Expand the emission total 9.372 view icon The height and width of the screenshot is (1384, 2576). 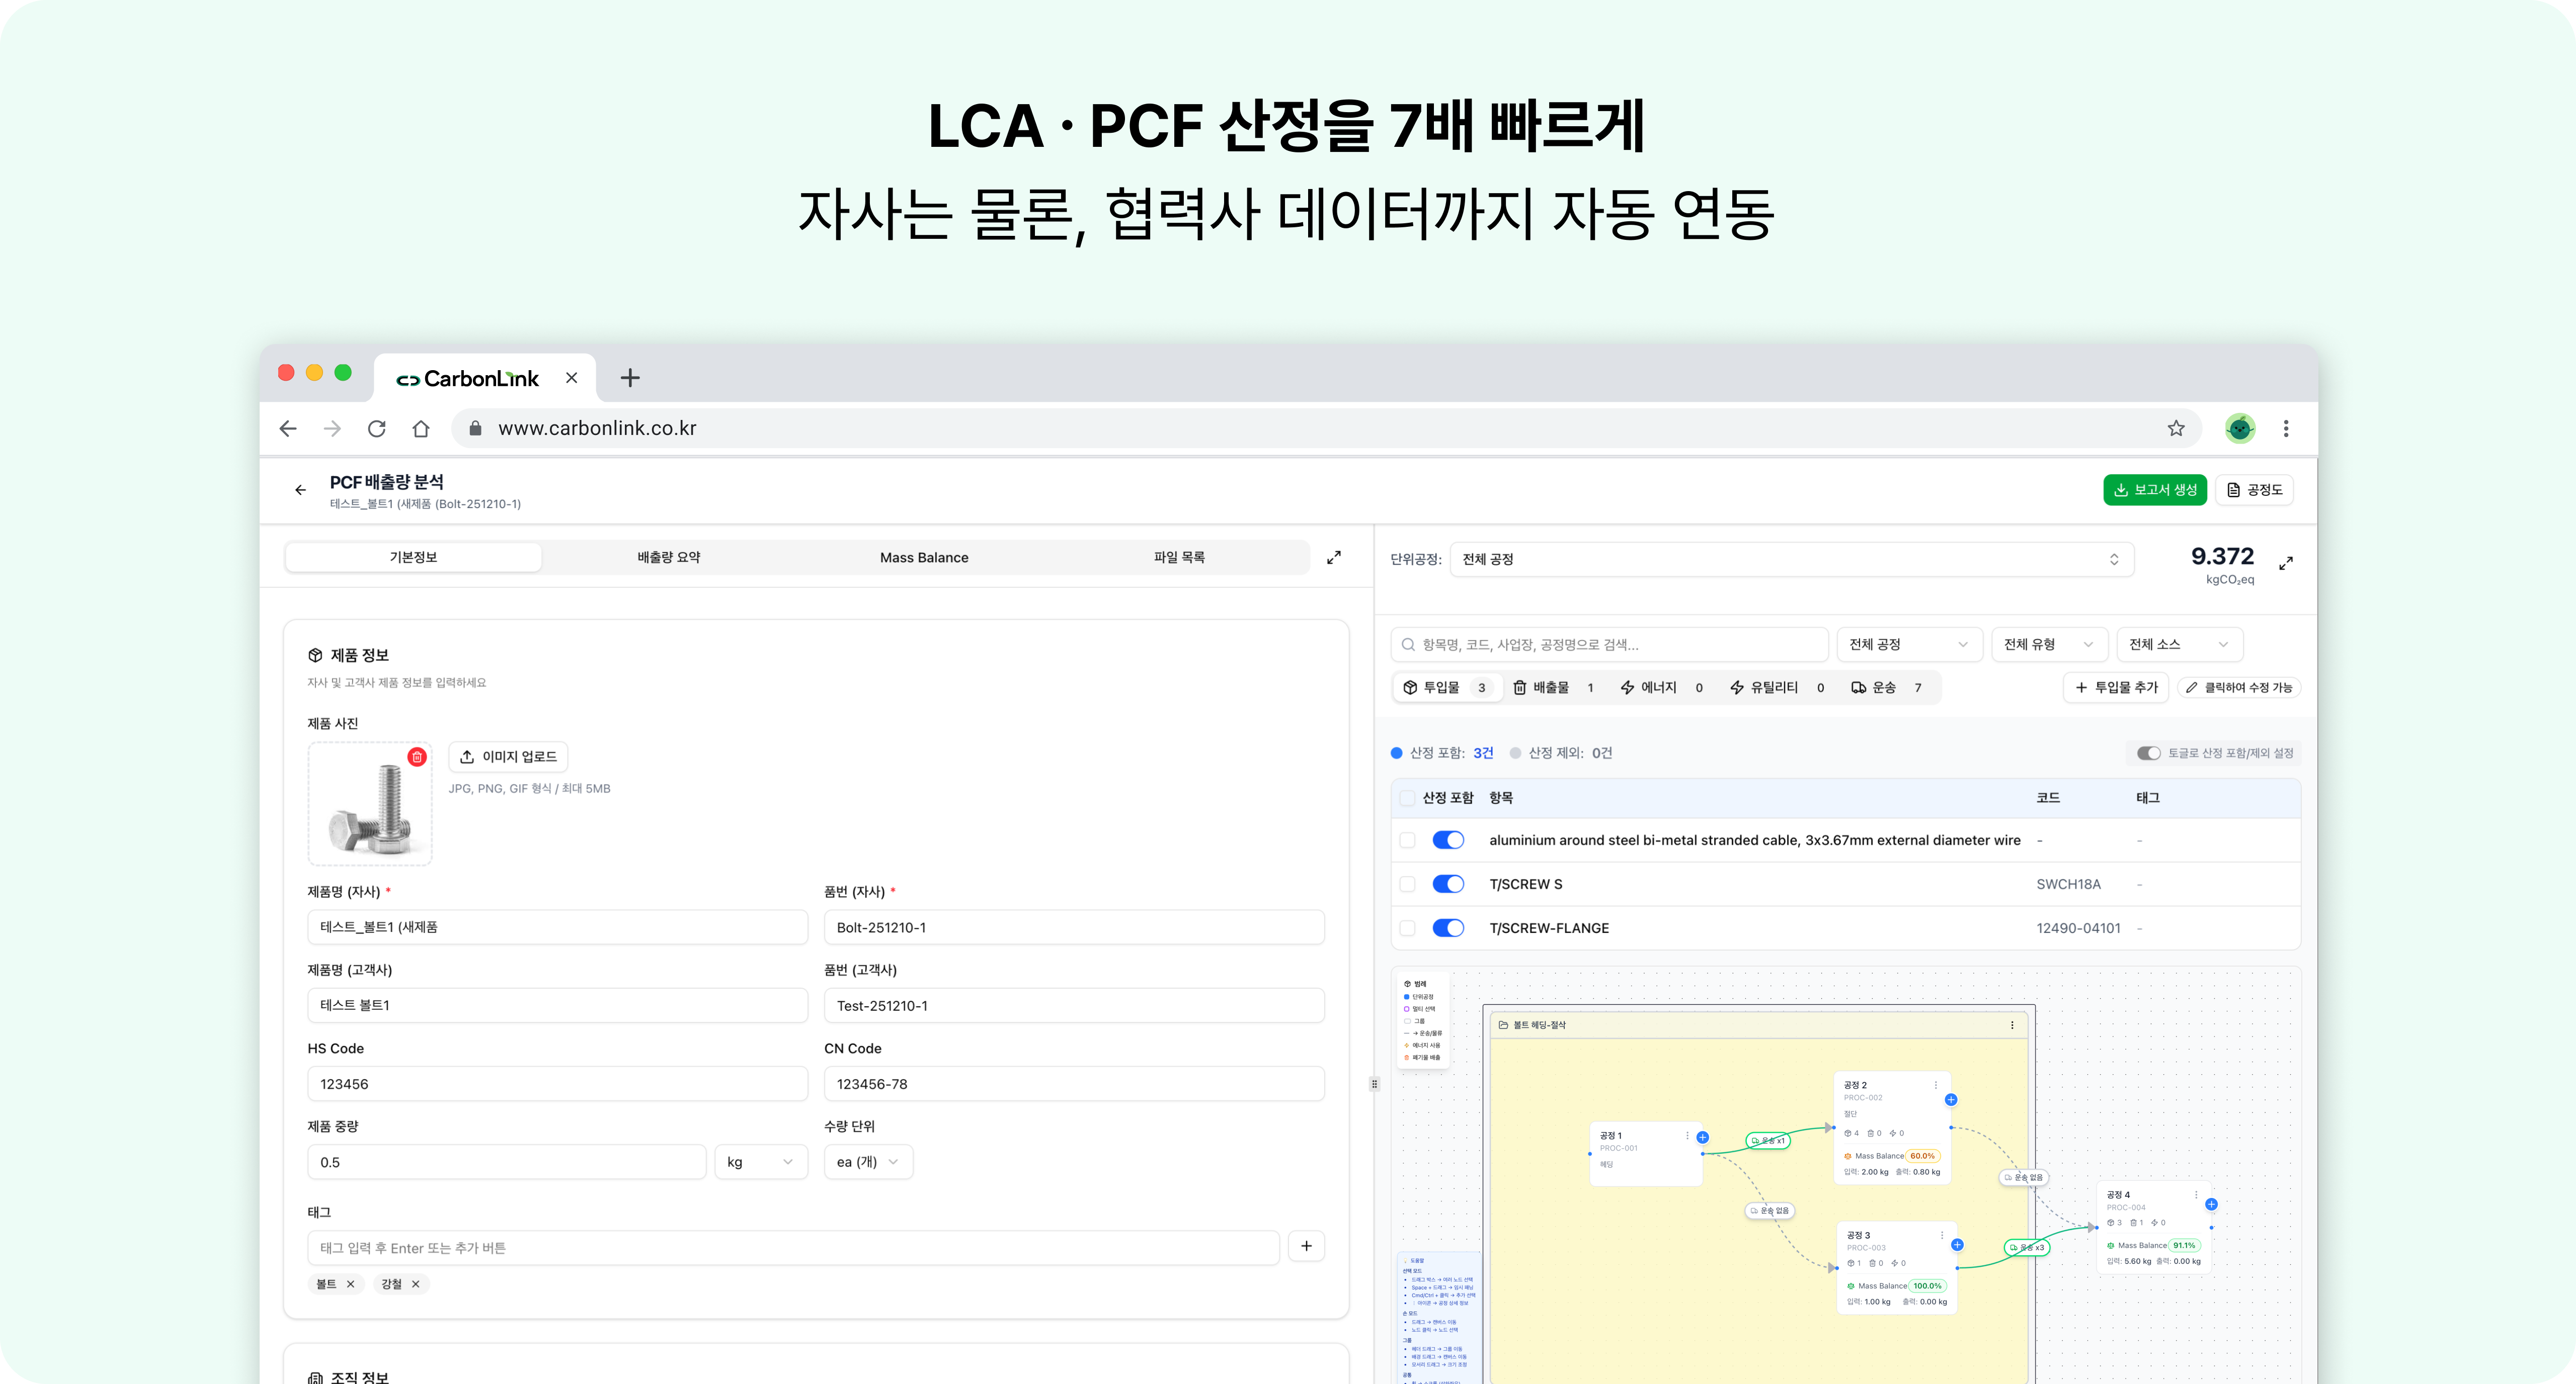pyautogui.click(x=2286, y=564)
